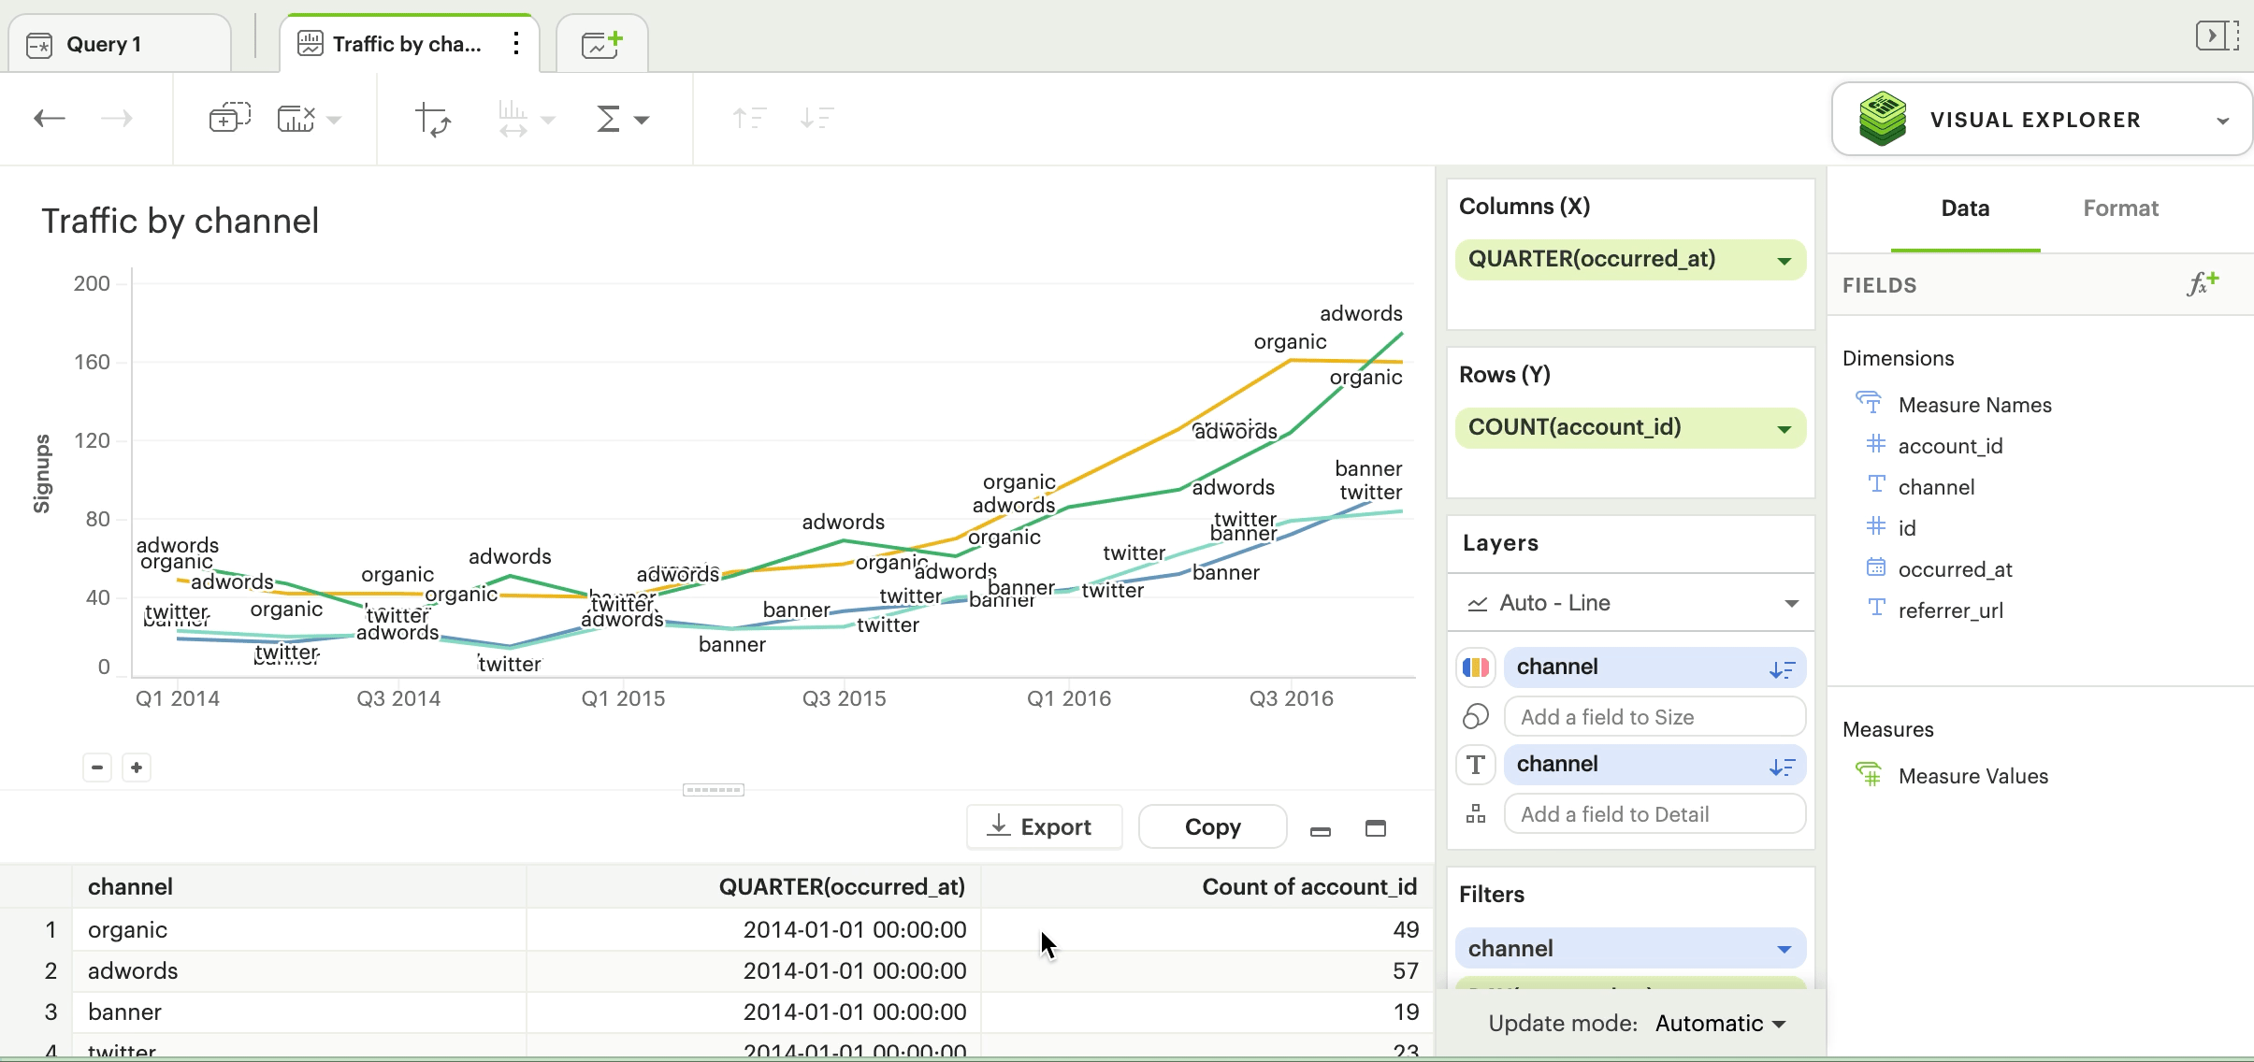
Task: Open the sigma totals menu
Action: pos(622,119)
